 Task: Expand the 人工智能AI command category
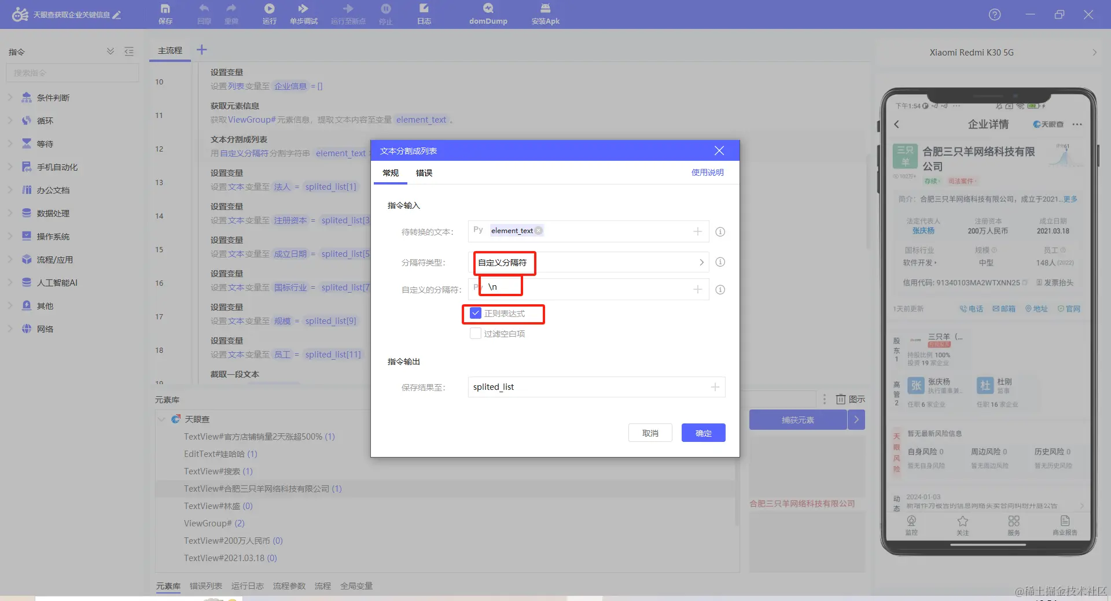click(x=10, y=282)
